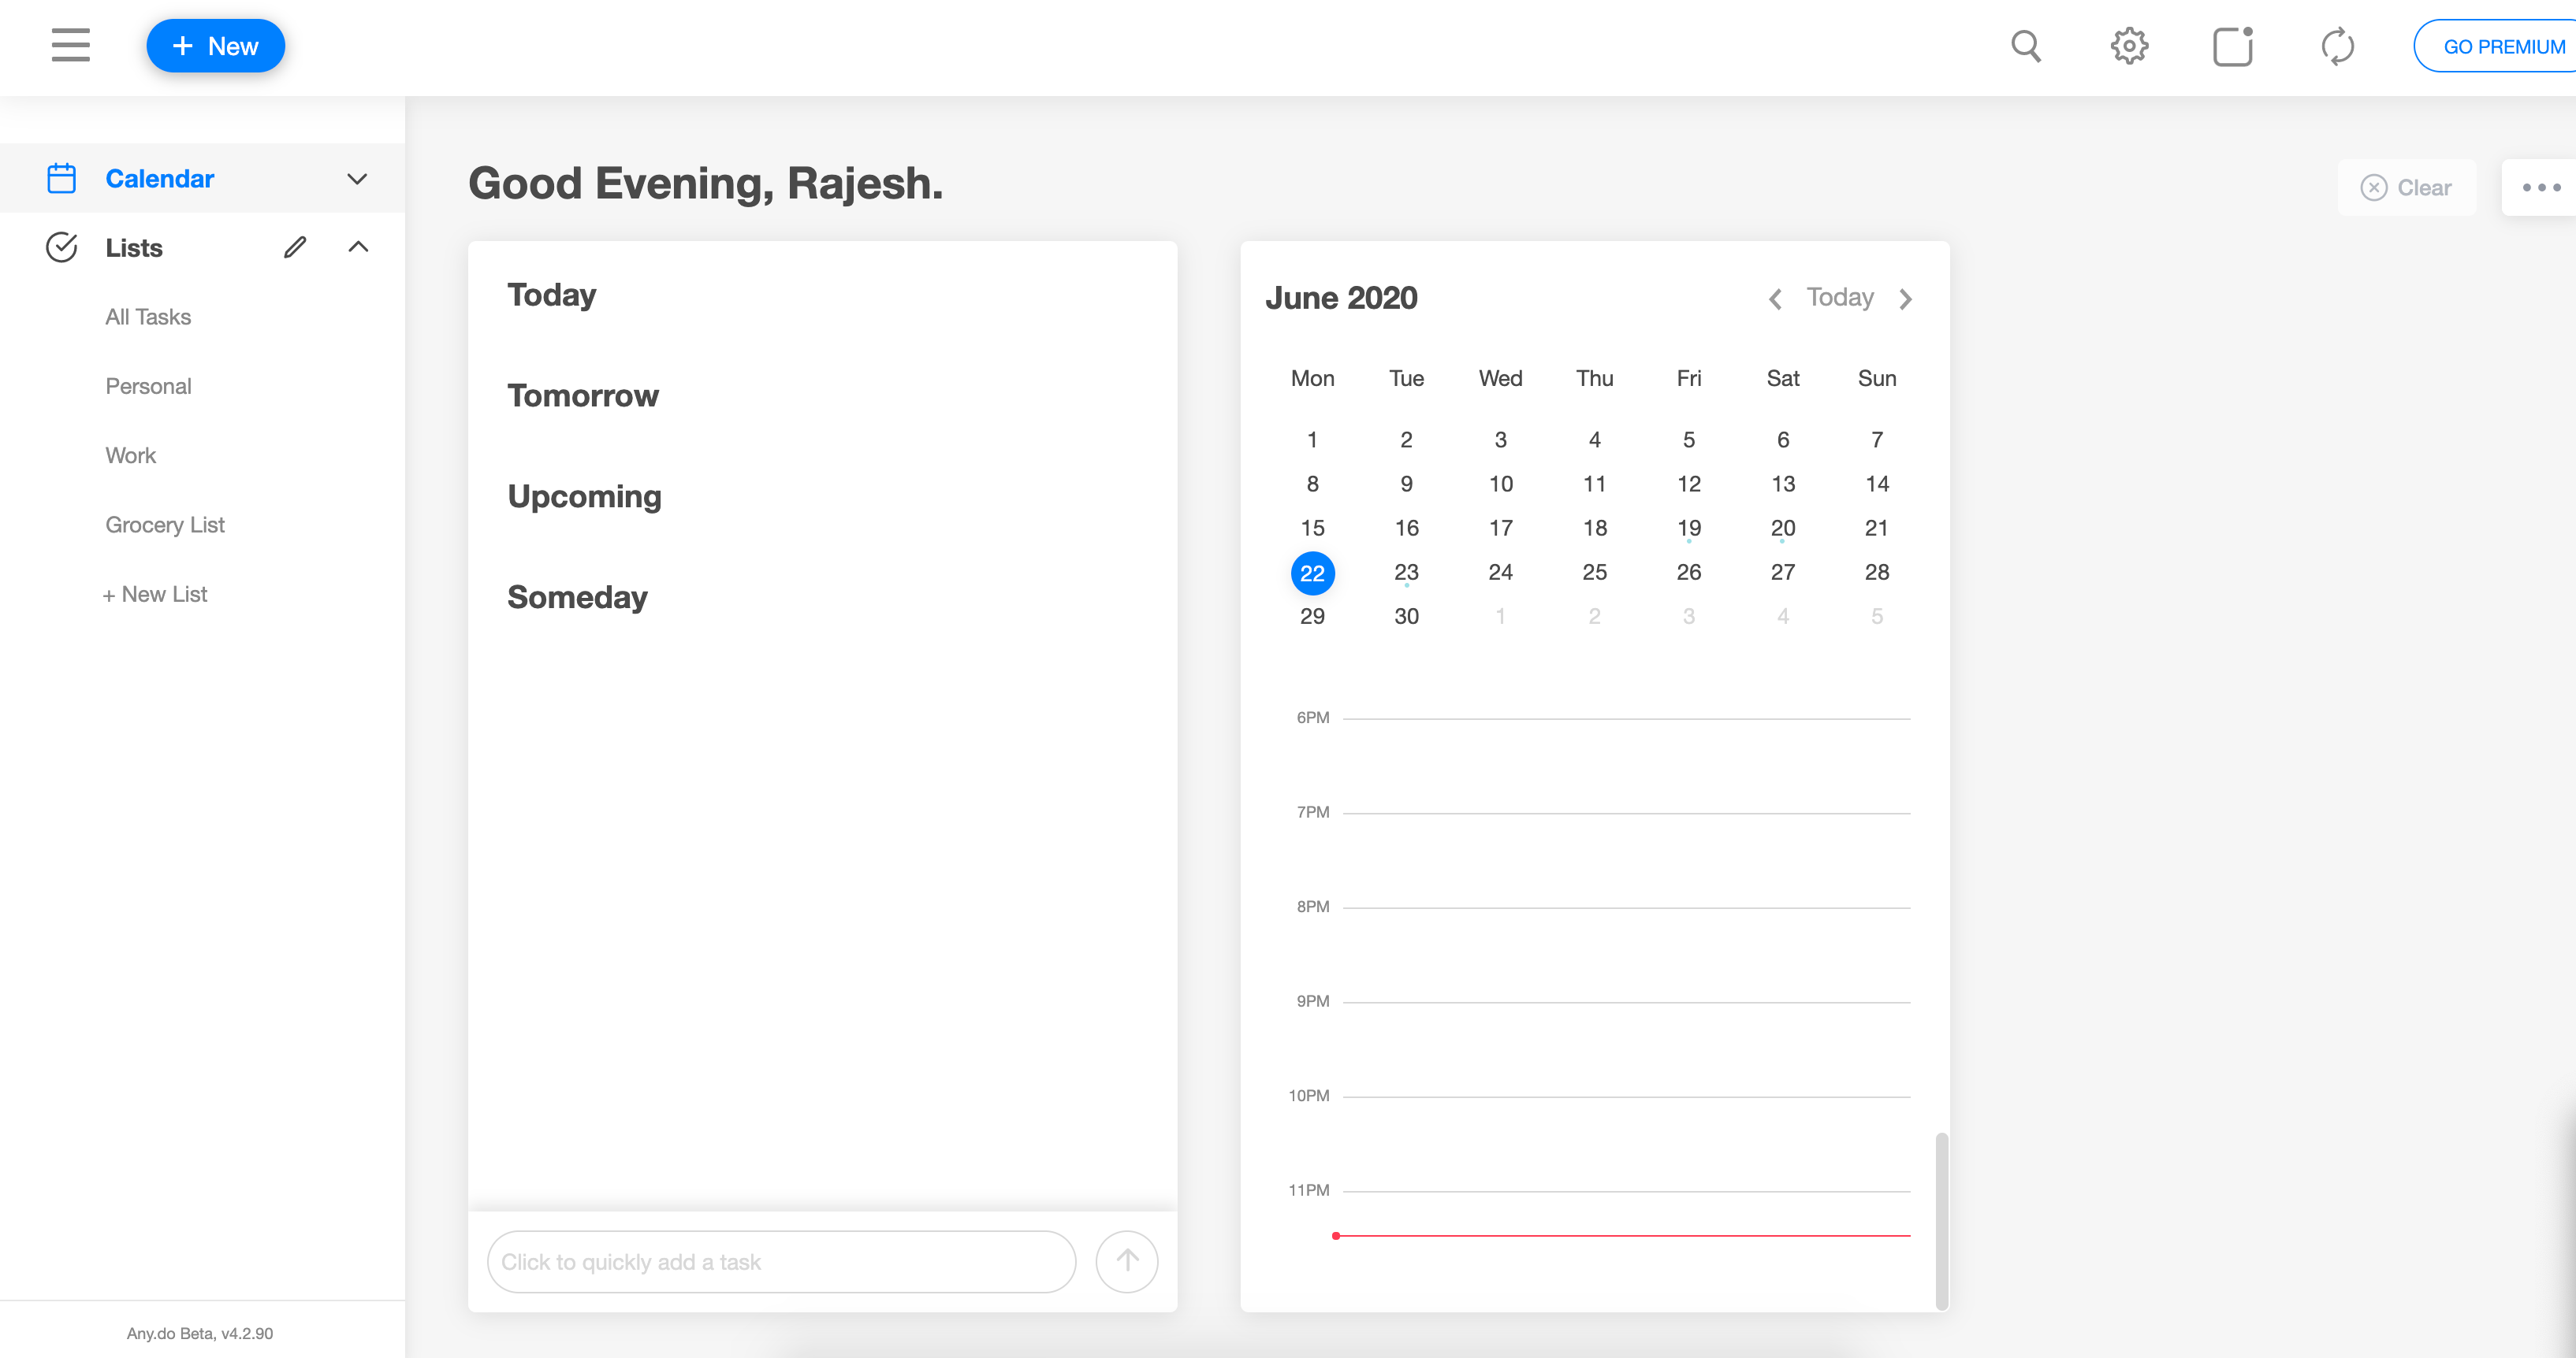The image size is (2576, 1358).
Task: Open Work list
Action: tap(130, 455)
